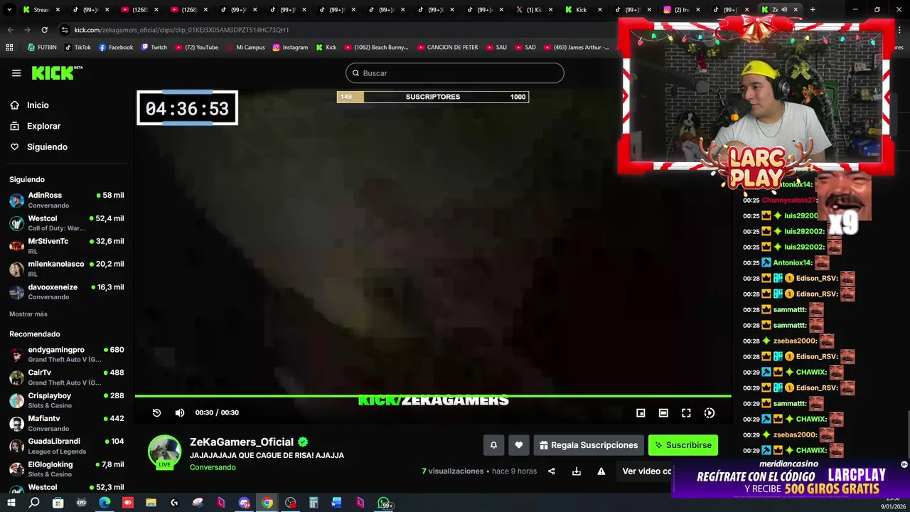Open WhatsApp 99+ taskbar icon
910x512 pixels.
(x=385, y=503)
